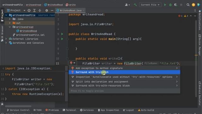Expand all items in Project panel
202x114 pixels.
[34, 10]
